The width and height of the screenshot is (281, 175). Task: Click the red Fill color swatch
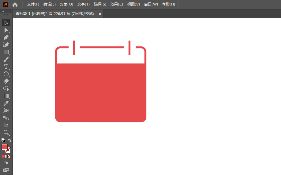pyautogui.click(x=5, y=147)
